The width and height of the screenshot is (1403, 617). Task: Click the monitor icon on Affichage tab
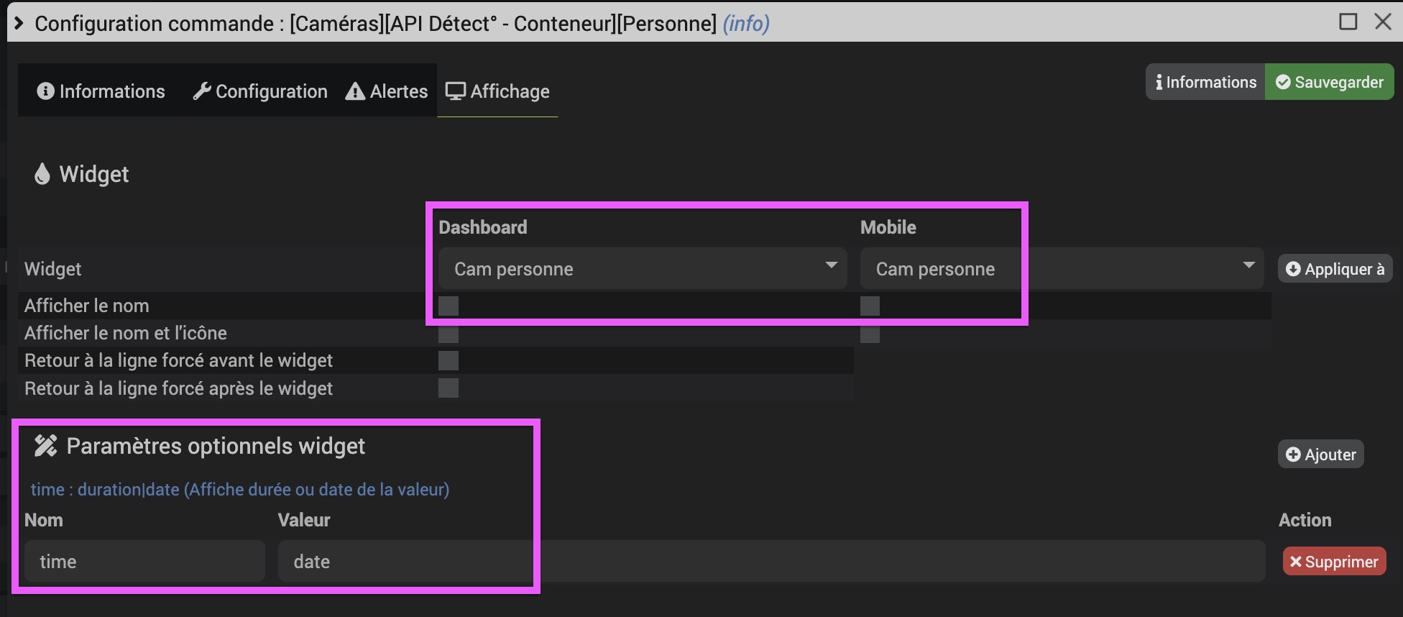point(455,91)
